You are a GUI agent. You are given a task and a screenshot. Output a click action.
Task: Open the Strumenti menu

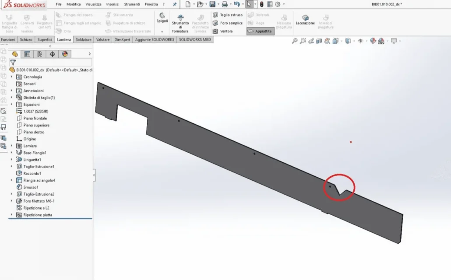point(132,4)
